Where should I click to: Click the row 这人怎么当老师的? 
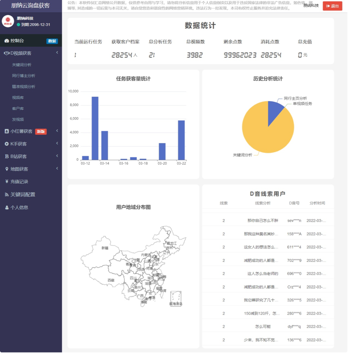click(268, 274)
